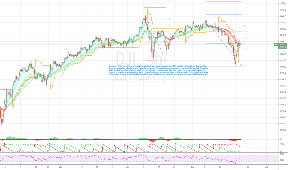Click the 40.00 RSI scale label

point(282,160)
